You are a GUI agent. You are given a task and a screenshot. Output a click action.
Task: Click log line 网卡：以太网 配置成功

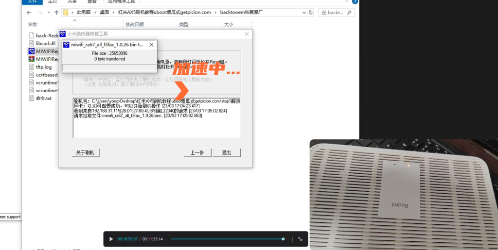[137, 106]
